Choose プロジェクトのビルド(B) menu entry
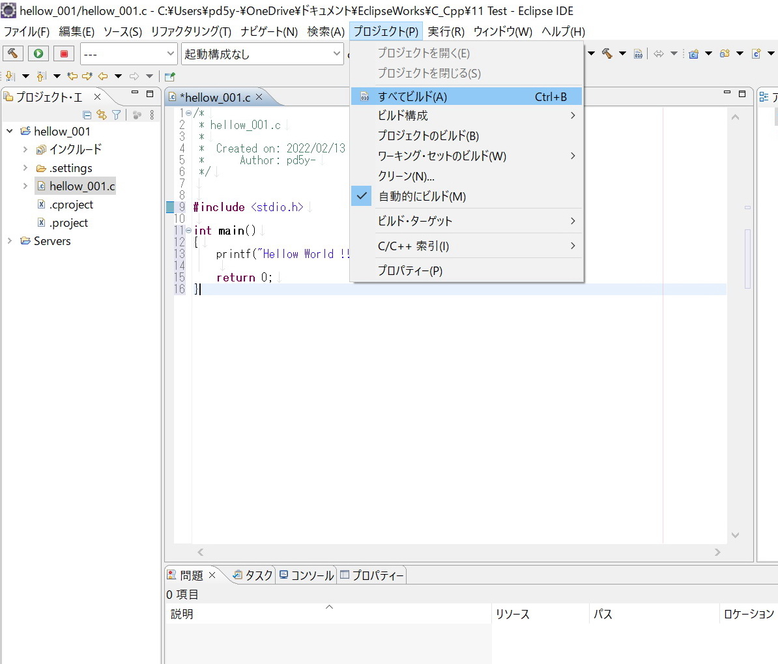 (x=467, y=136)
